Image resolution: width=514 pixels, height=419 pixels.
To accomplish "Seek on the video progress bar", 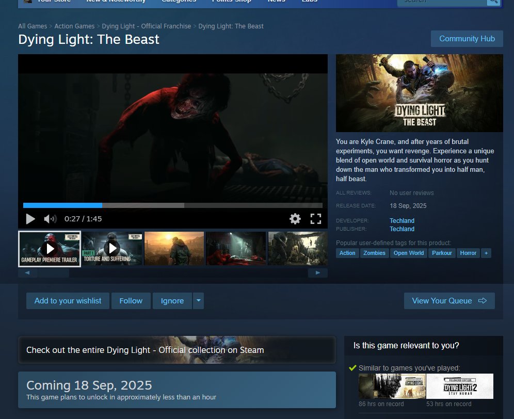I will 173,205.
